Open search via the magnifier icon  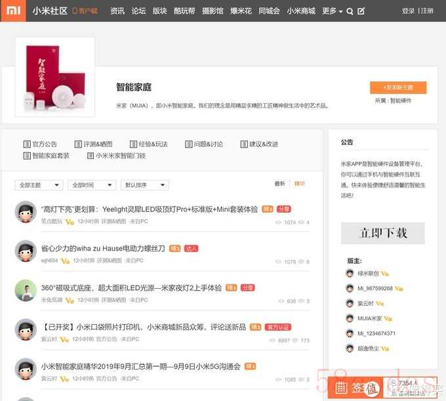350,11
